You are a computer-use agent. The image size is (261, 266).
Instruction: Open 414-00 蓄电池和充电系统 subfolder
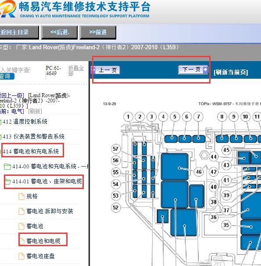tap(50, 167)
